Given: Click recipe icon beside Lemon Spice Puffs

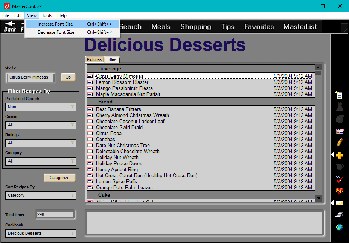Looking at the screenshot, I should (90, 181).
